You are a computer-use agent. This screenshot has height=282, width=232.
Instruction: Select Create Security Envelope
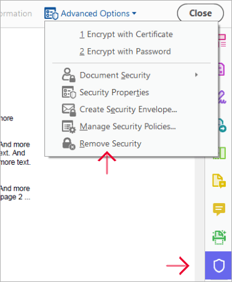(128, 110)
